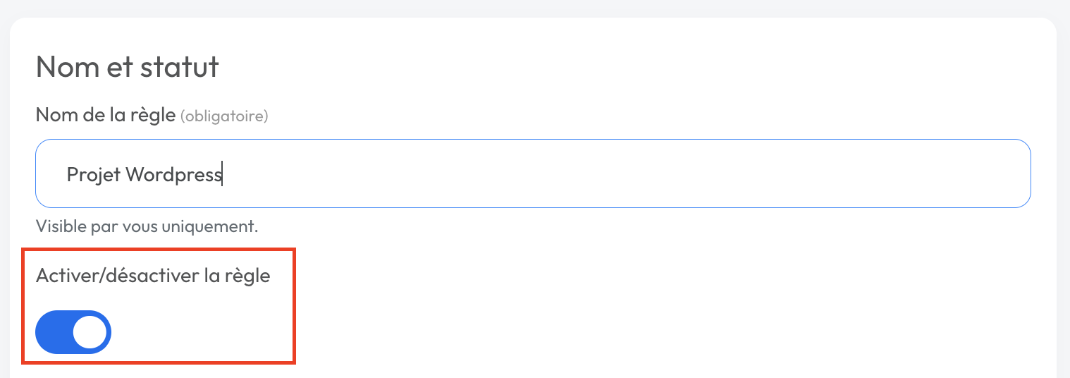Viewport: 1070px width, 378px height.
Task: Place cursor at end of "Projet Wordpress"
Action: click(x=223, y=174)
